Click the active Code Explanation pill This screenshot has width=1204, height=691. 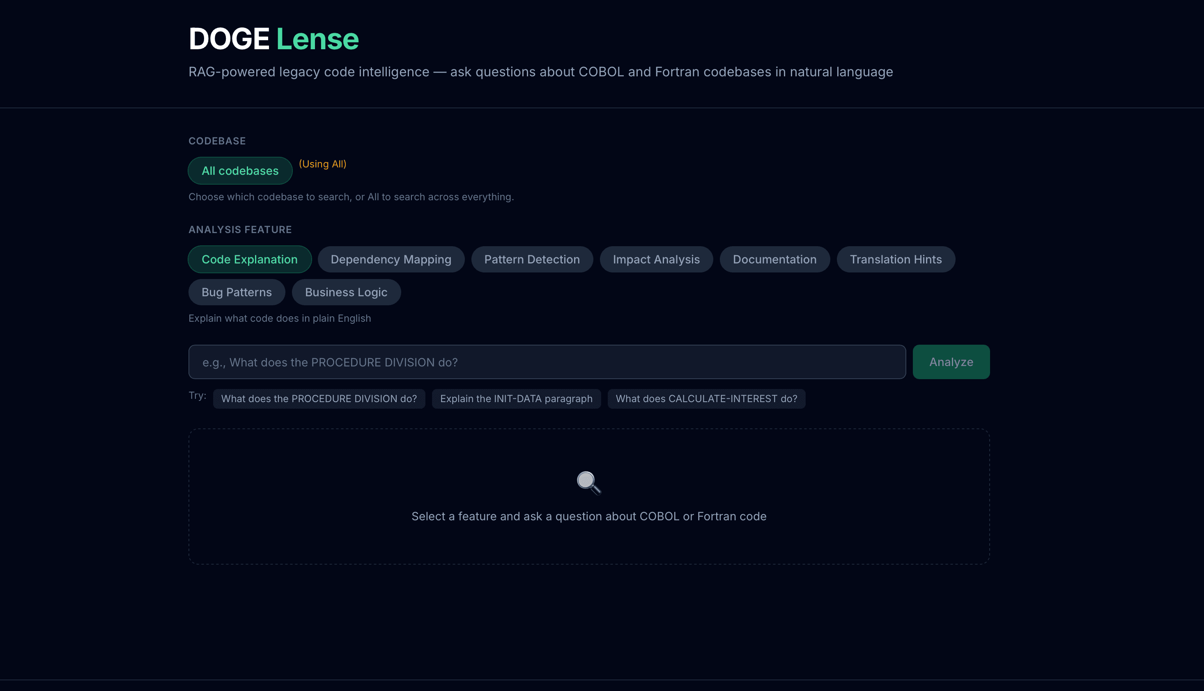click(249, 259)
